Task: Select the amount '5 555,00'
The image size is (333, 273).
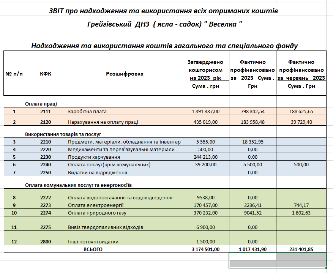Action: (x=205, y=142)
